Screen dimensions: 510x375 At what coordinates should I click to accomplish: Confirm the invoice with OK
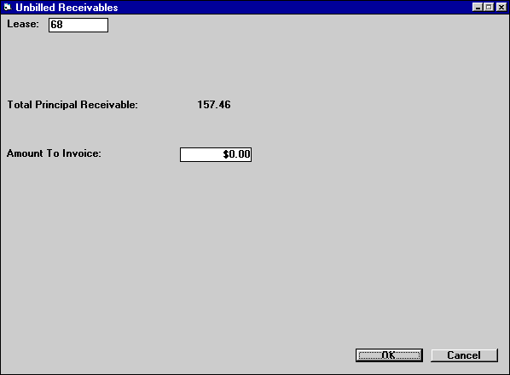pos(389,355)
